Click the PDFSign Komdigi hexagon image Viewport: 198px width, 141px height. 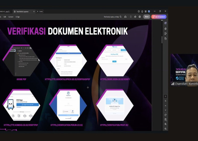click(21, 105)
